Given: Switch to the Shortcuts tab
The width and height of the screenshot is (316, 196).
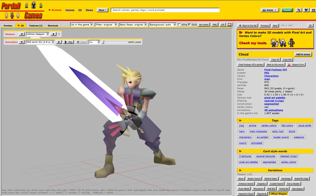Looking at the screenshot, I should [53, 25].
